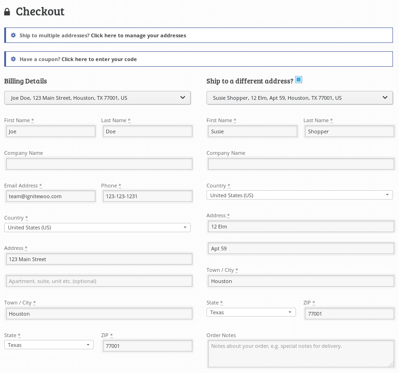This screenshot has width=399, height=373.
Task: Open Susie Shopper shipping address selector
Action: point(300,98)
